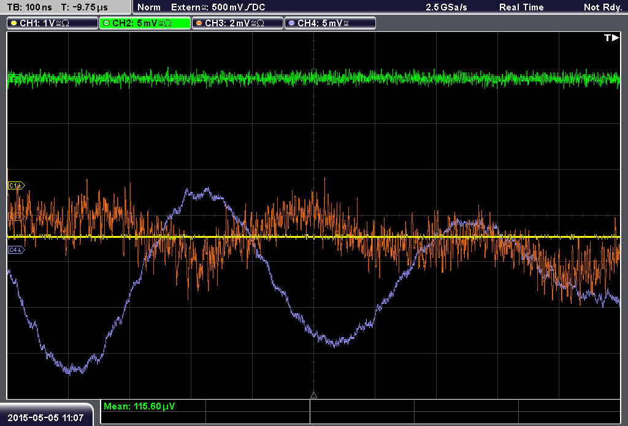This screenshot has height=426, width=628.
Task: Click the TB: 100 ns timebase readout
Action: coord(29,7)
